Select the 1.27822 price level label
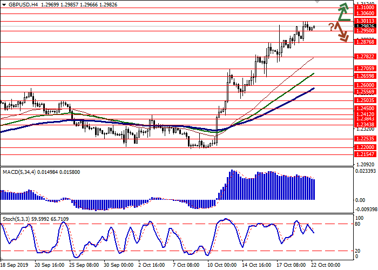 pyautogui.click(x=364, y=56)
